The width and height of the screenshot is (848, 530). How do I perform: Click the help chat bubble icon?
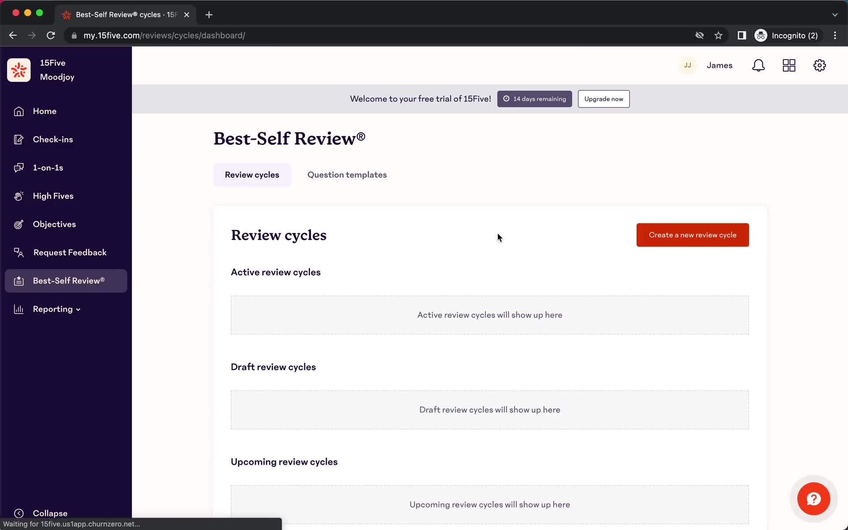pos(814,498)
